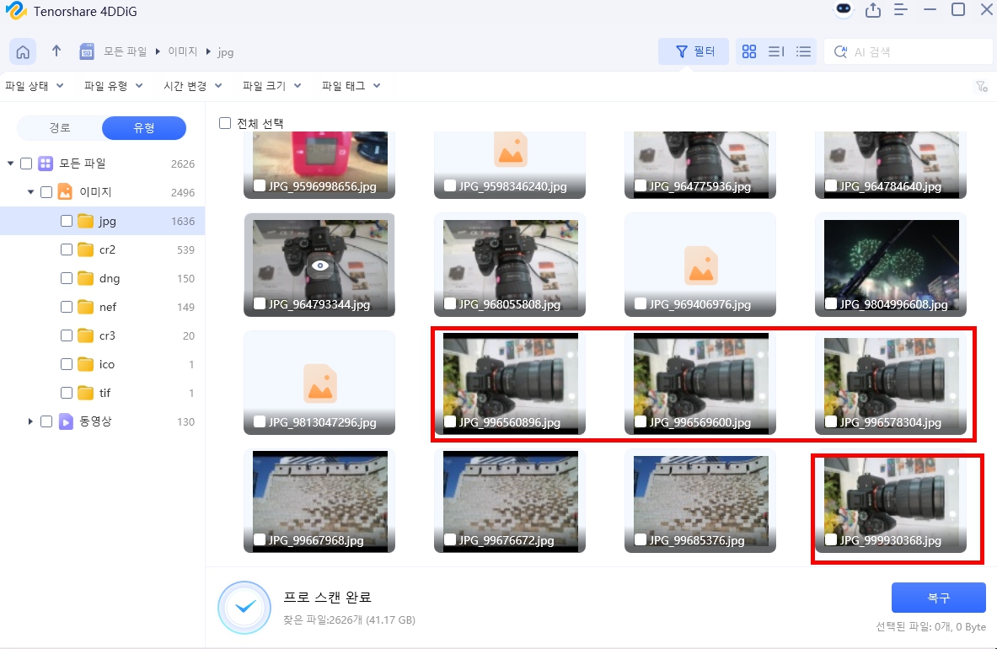Click the dng folder icon
Viewport: 997px width, 649px height.
[x=86, y=278]
